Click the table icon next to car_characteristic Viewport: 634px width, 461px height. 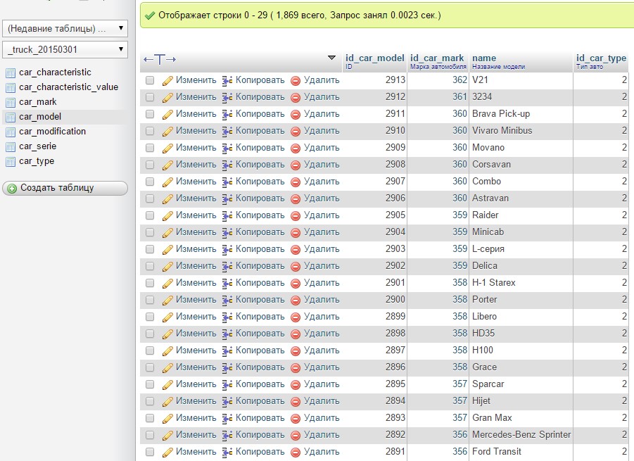click(11, 72)
